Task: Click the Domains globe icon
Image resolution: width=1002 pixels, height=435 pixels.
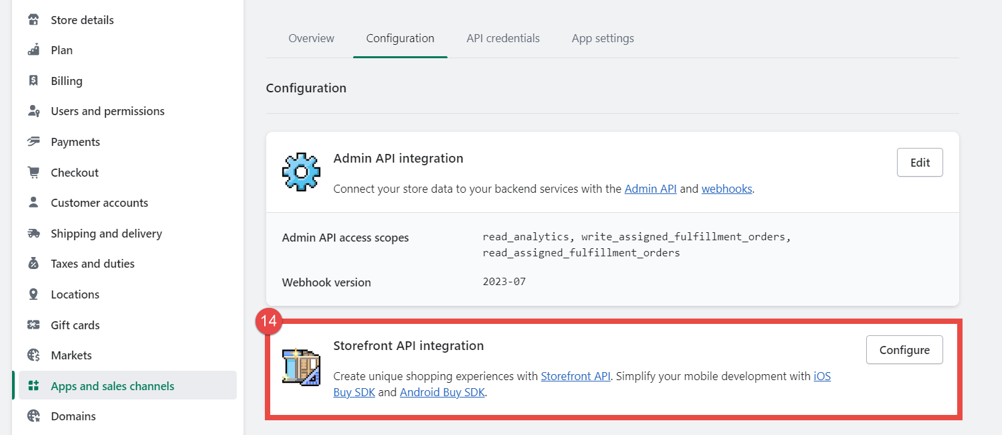Action: coord(33,416)
